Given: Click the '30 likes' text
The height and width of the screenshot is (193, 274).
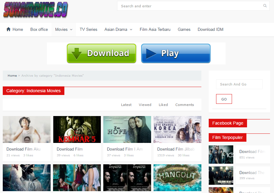Looking at the screenshot, I should [x=184, y=155].
